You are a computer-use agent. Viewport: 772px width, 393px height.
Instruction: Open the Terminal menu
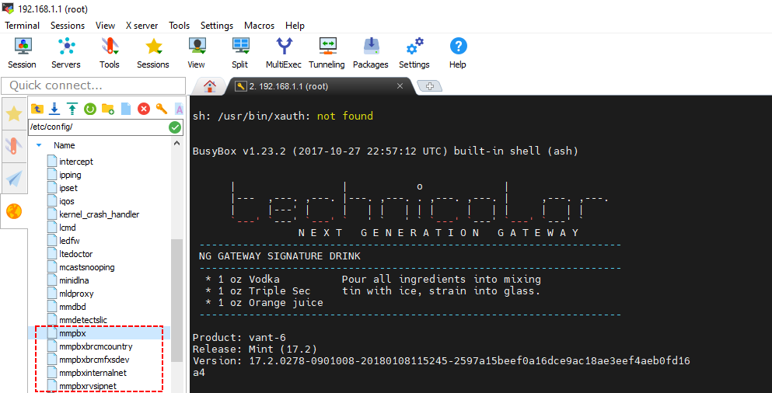tap(22, 26)
